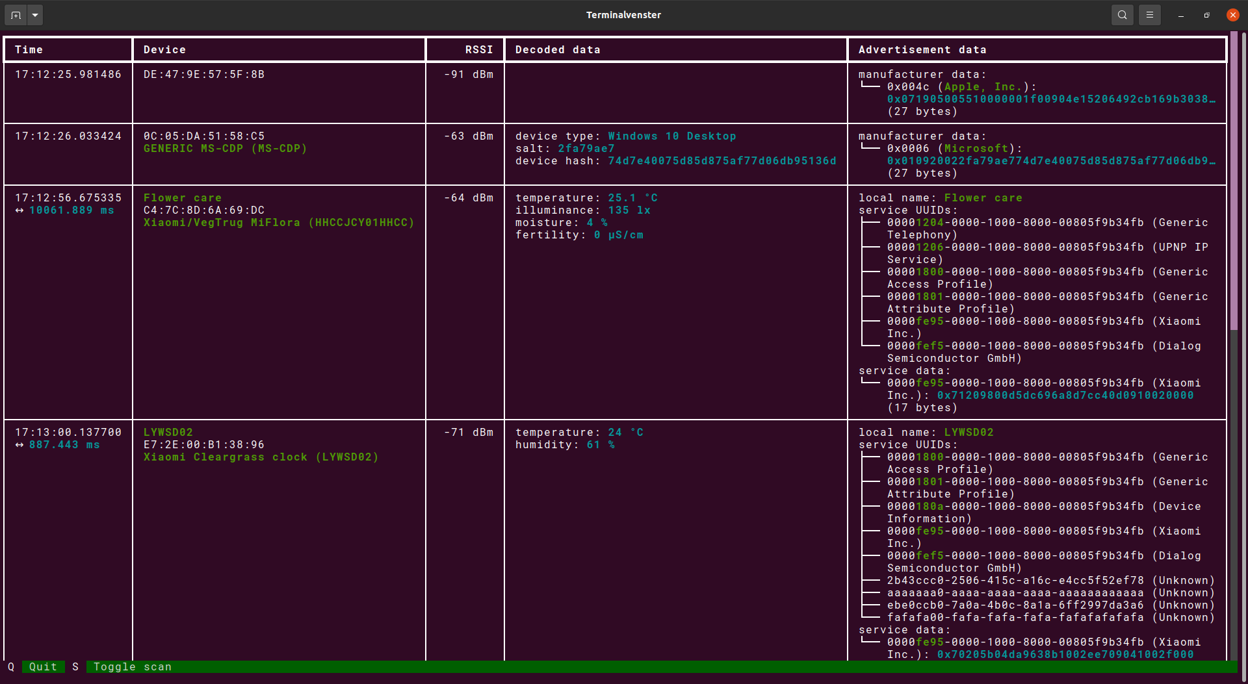Click the Flower care device name
The height and width of the screenshot is (684, 1248).
(x=183, y=198)
